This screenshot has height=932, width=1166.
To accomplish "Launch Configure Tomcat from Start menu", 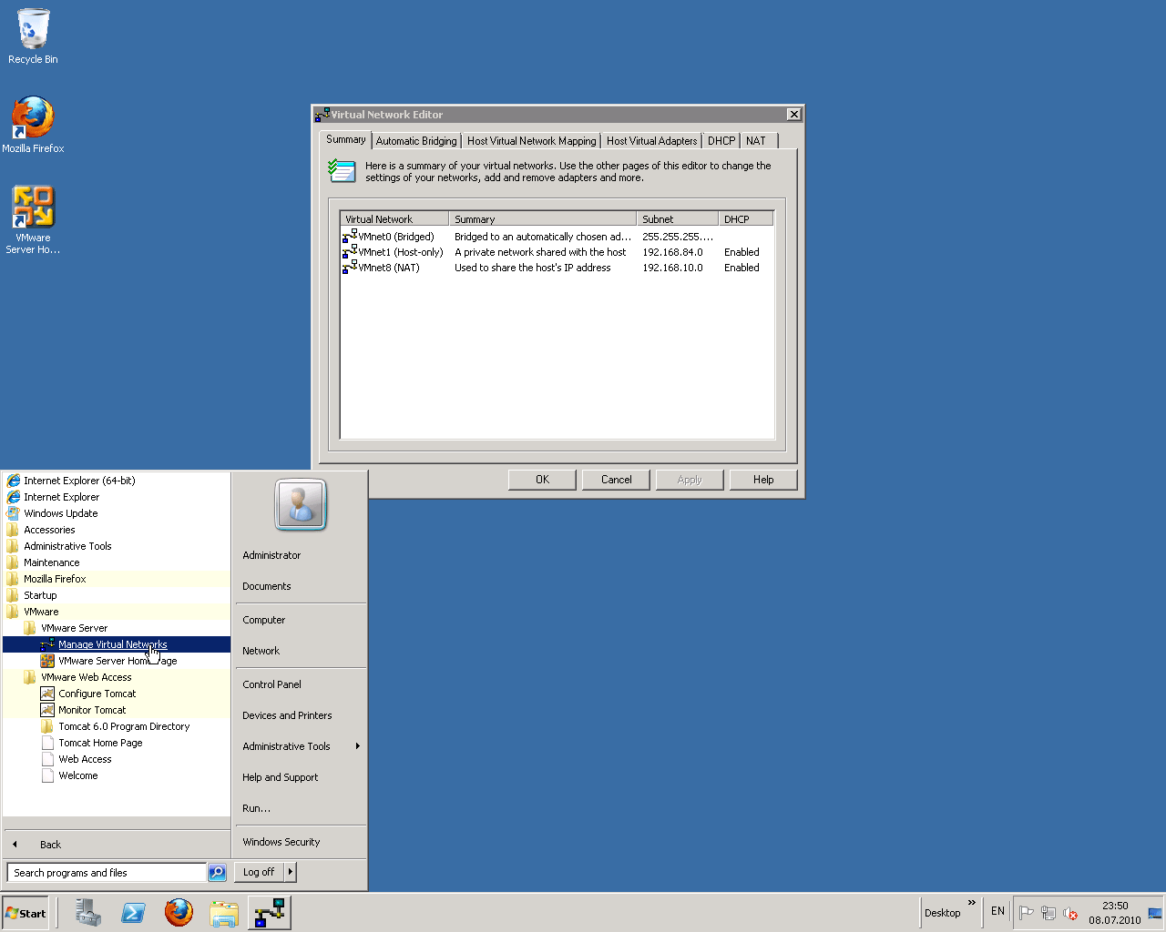I will (117, 694).
